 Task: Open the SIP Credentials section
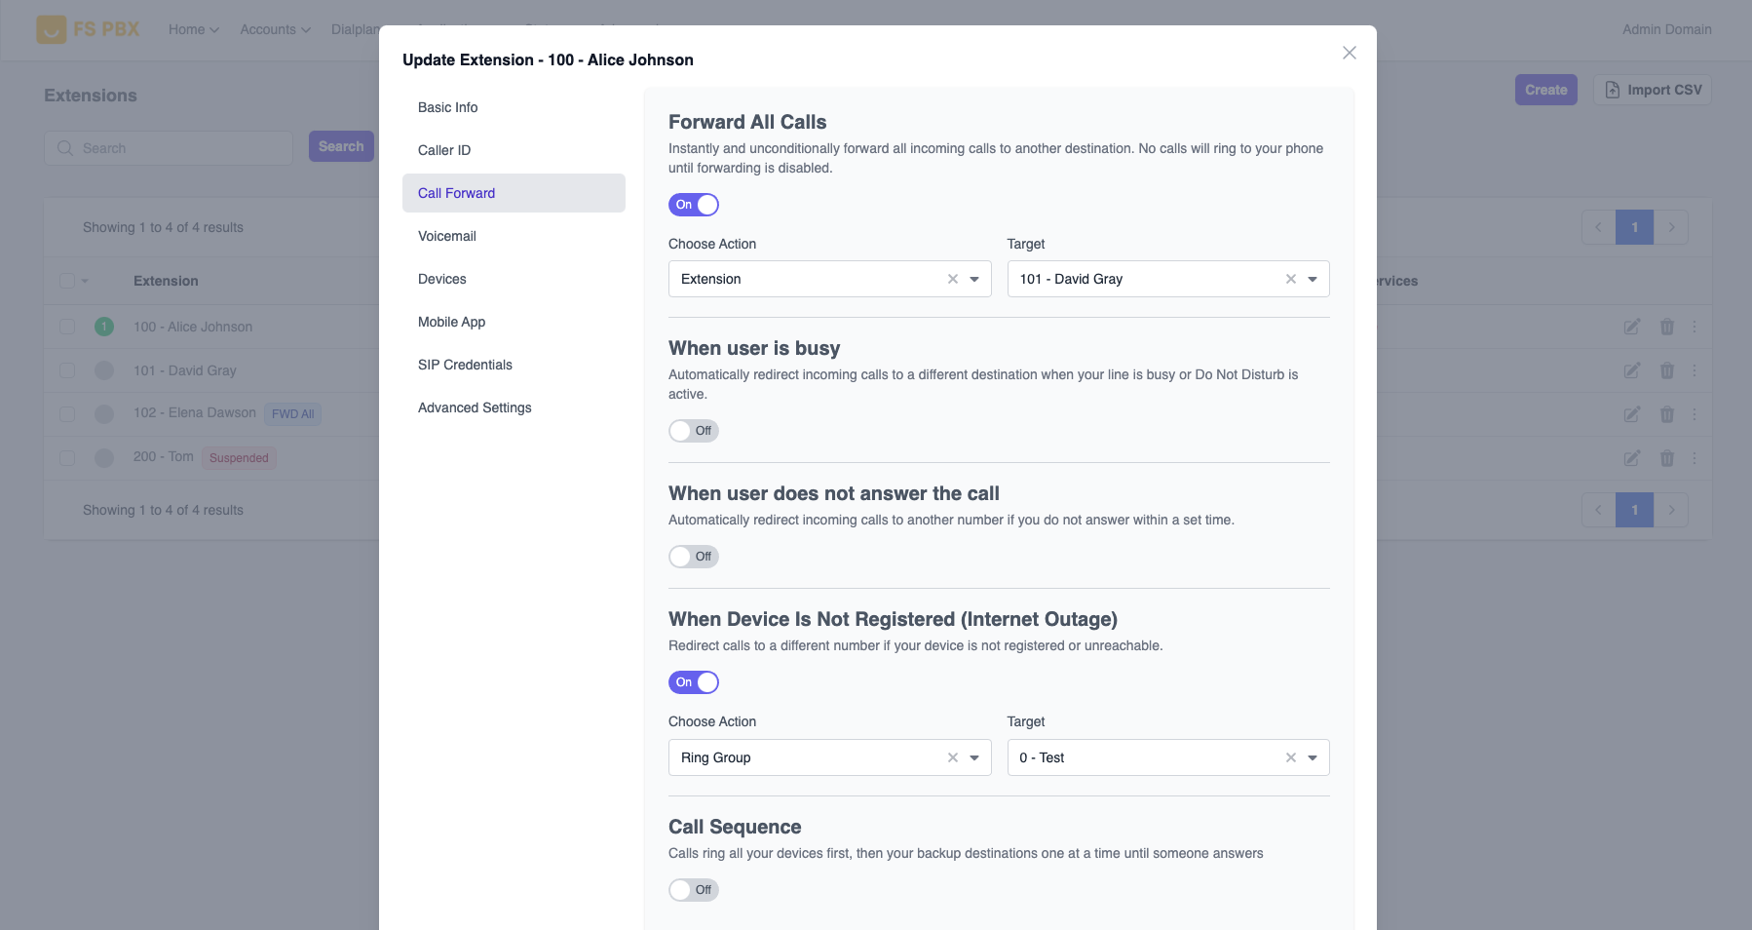click(465, 365)
